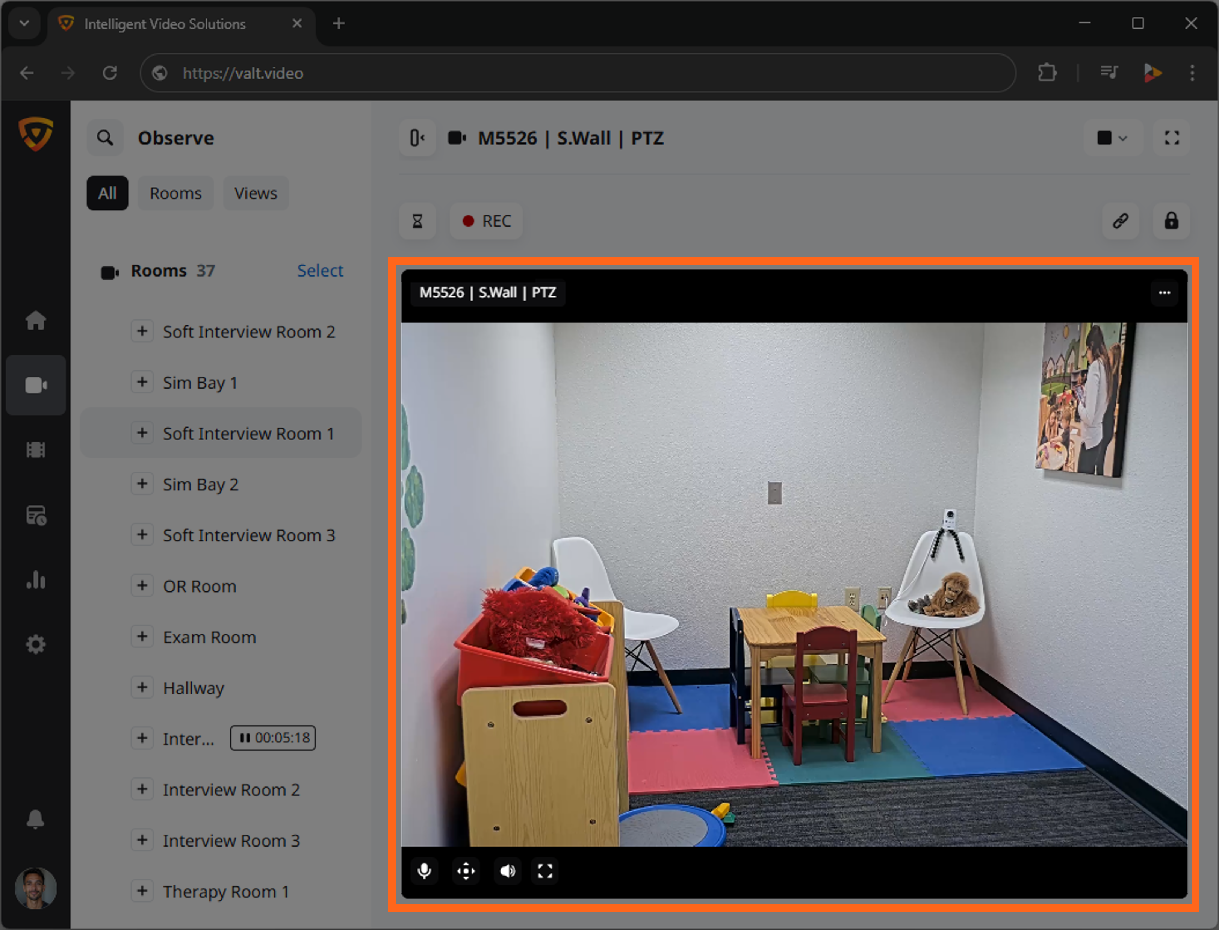Mute the camera audio speaker

click(x=507, y=871)
